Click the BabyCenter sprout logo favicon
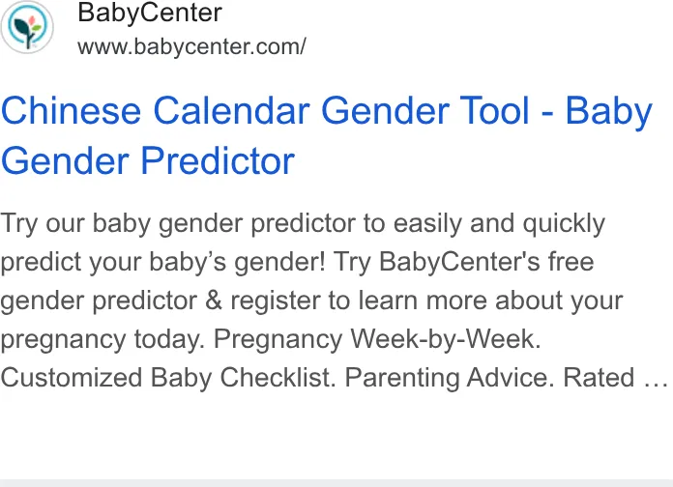The image size is (673, 487). click(x=27, y=27)
